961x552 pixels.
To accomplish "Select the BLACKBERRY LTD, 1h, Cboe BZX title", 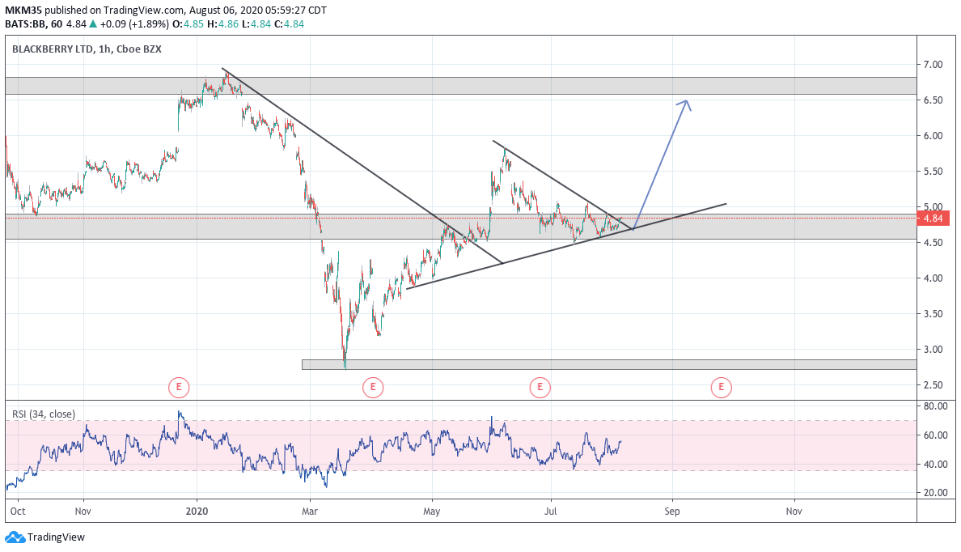I will [87, 49].
